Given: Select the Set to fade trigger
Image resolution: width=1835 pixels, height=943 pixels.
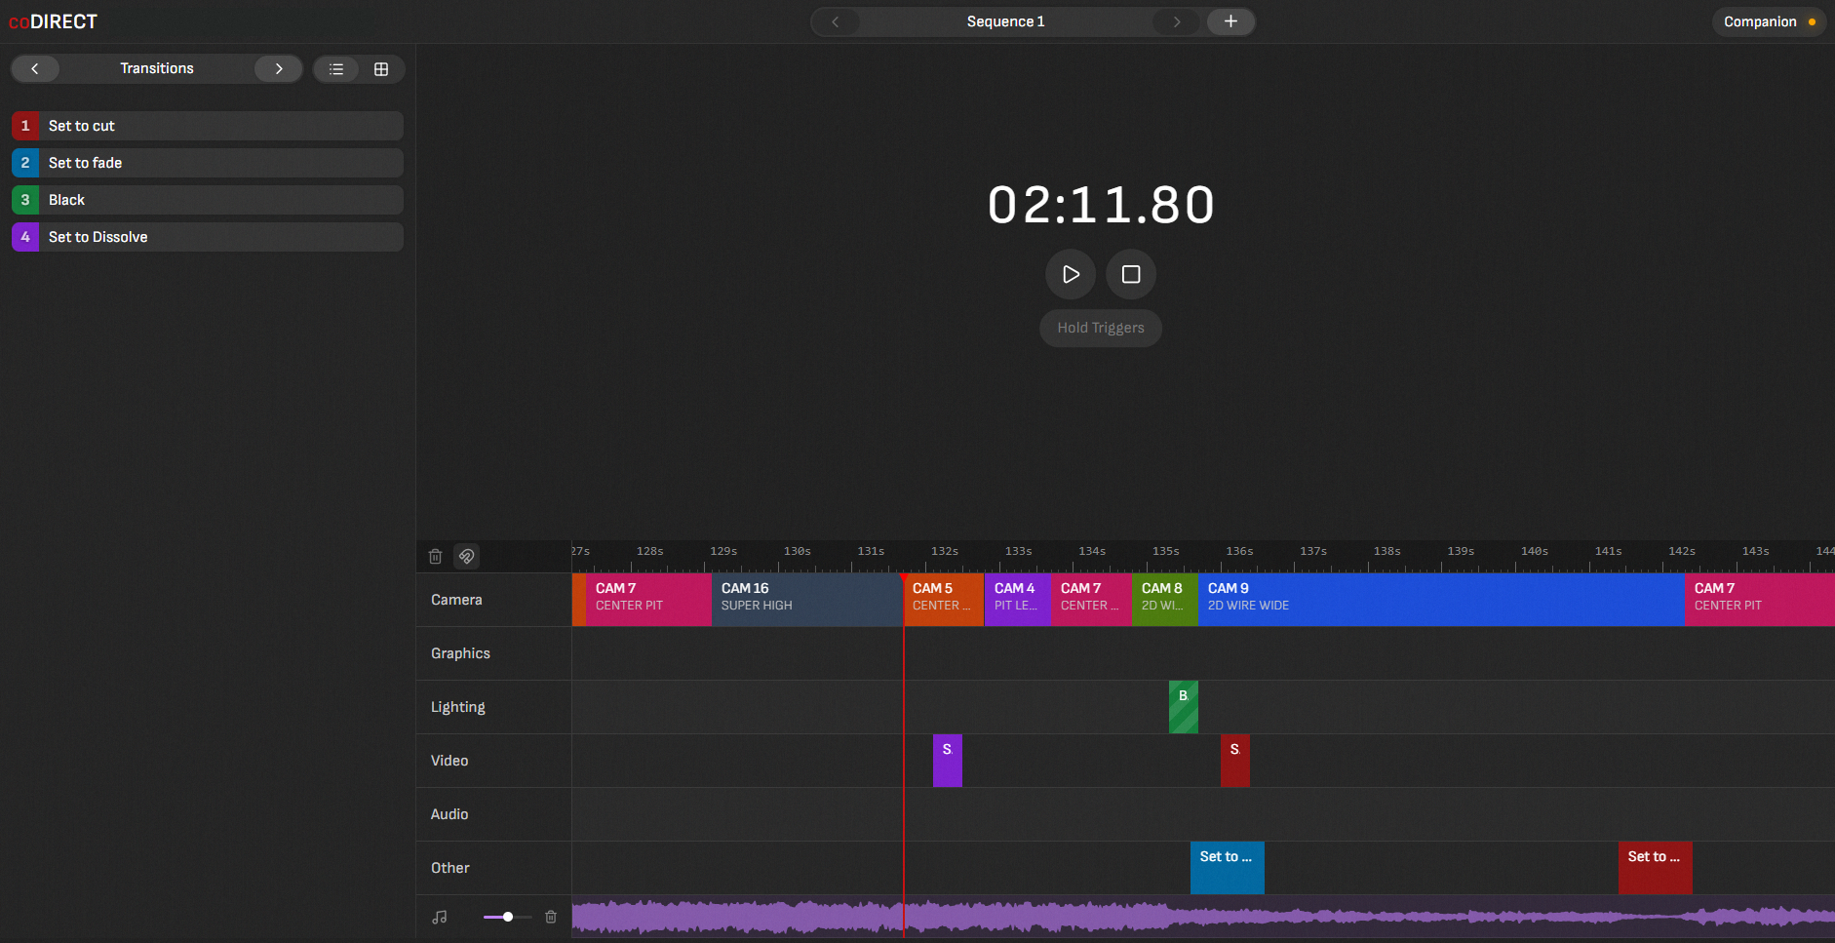Looking at the screenshot, I should pyautogui.click(x=208, y=163).
